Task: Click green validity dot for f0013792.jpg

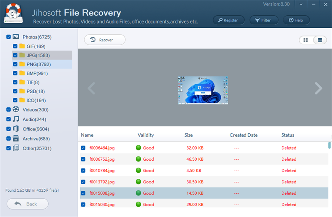Action: tap(138, 182)
